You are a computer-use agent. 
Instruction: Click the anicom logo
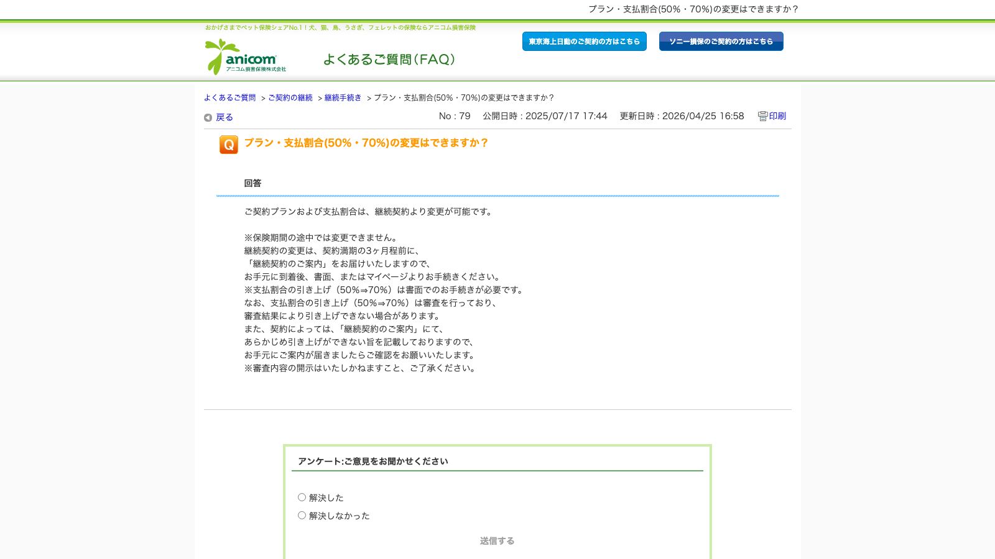[246, 57]
